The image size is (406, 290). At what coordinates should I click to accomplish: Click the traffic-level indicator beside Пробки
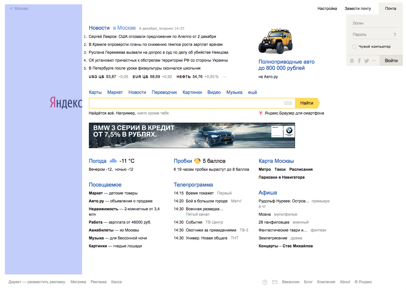pyautogui.click(x=197, y=161)
